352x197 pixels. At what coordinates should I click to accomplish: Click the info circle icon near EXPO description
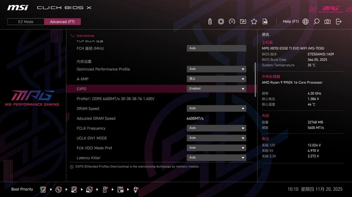click(72, 167)
